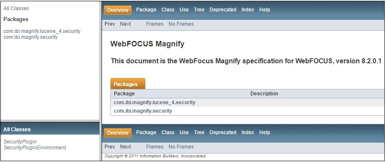Screen dimensions: 386x162
Task: Select the orange Packages table tab
Action: pos(128,84)
